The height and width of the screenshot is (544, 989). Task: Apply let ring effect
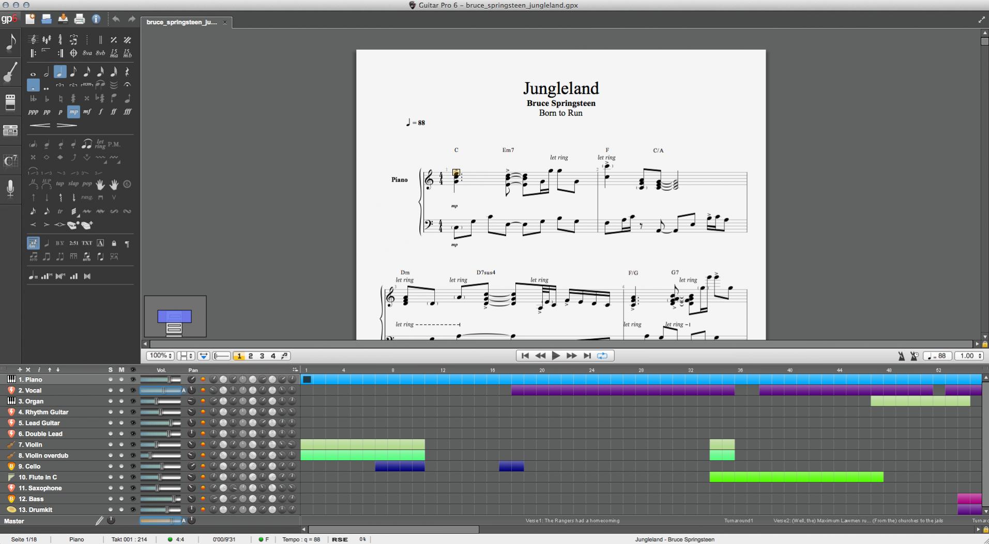(x=100, y=144)
